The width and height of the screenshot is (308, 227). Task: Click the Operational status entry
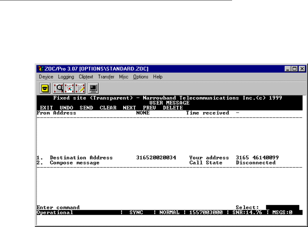(x=55, y=213)
